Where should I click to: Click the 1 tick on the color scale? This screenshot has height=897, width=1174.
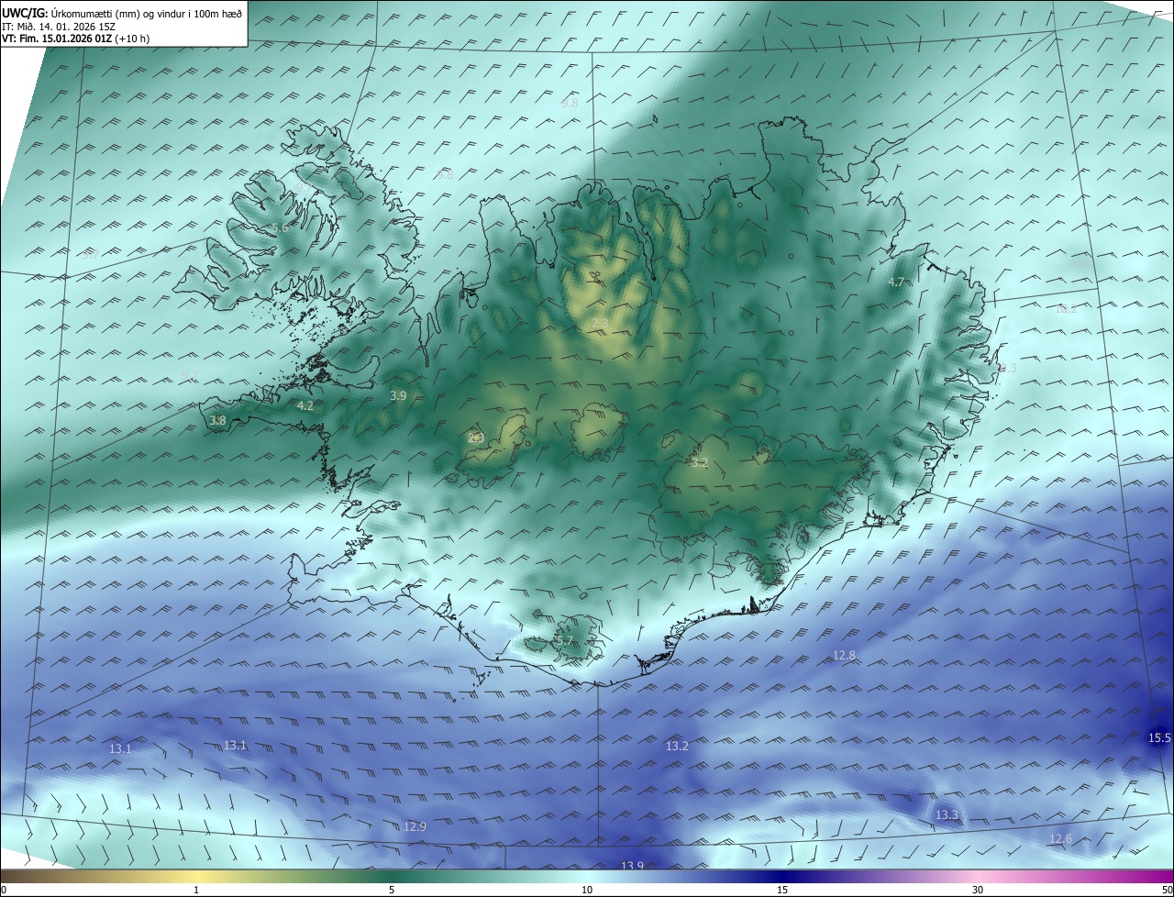click(196, 890)
